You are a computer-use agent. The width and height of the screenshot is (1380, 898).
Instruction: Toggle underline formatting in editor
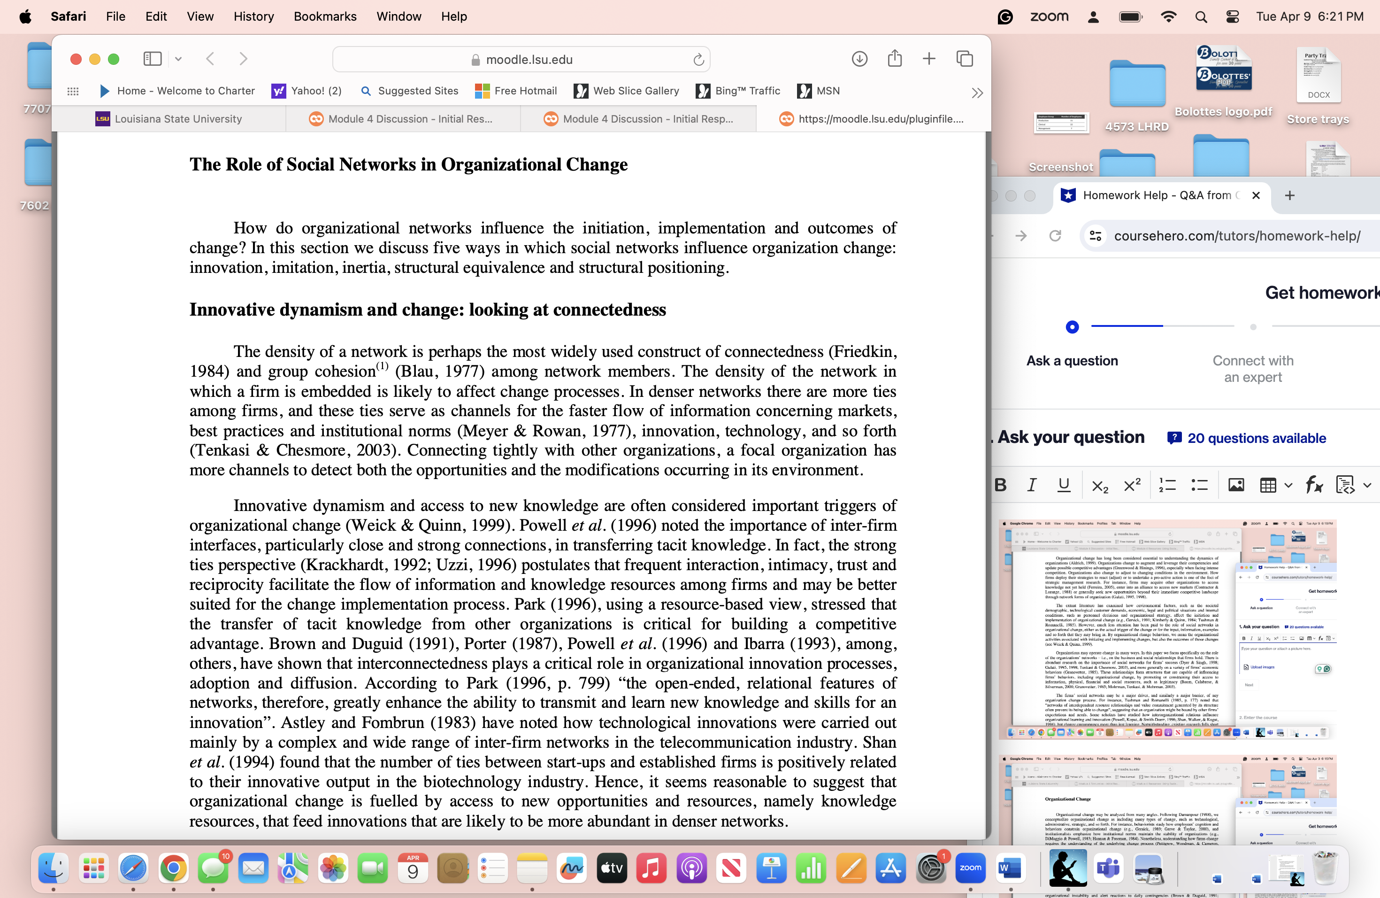1064,485
